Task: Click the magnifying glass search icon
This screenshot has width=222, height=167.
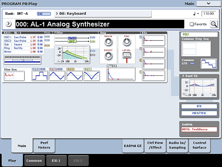Action: click(x=214, y=24)
